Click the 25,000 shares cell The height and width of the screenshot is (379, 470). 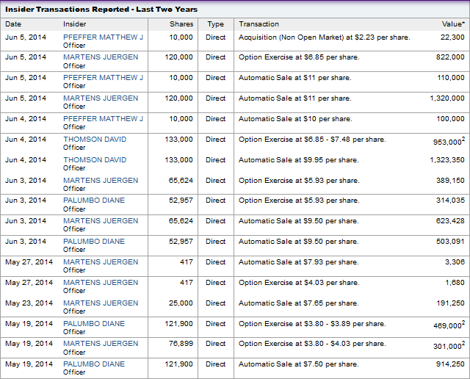(x=181, y=303)
